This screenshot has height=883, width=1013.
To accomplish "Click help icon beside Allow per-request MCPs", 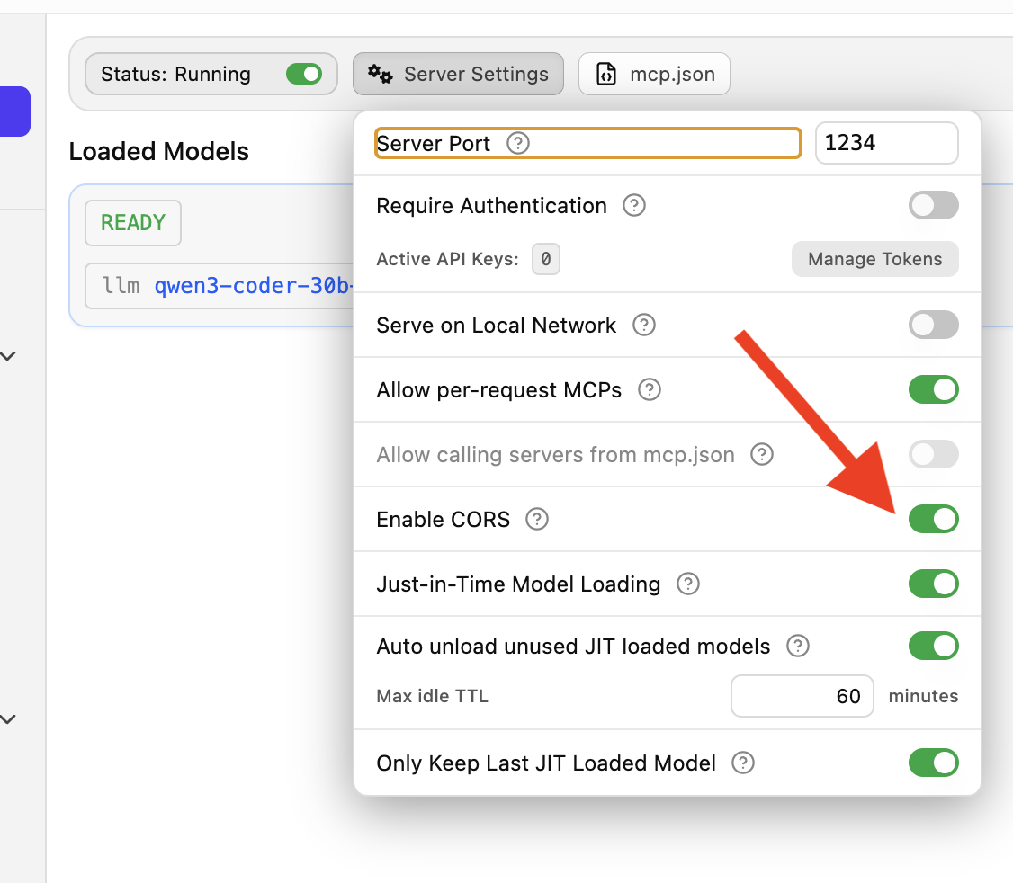I will 650,390.
